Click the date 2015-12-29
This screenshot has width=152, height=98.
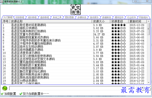(x=137, y=25)
